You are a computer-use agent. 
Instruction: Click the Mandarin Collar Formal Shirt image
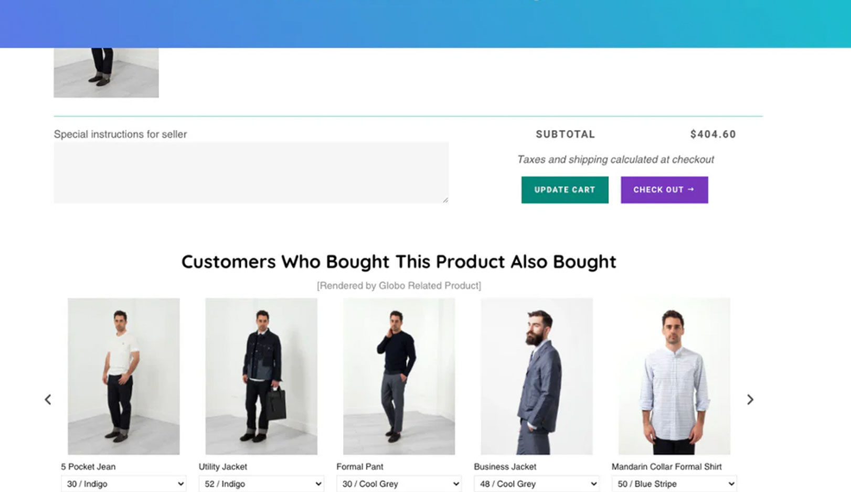(674, 377)
